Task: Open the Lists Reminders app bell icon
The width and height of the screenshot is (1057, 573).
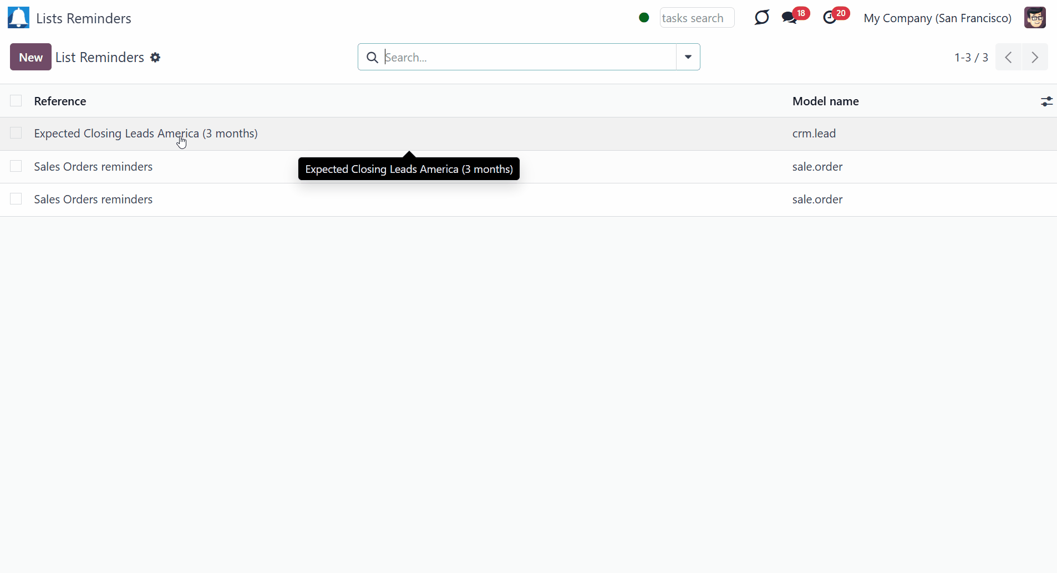Action: (x=18, y=18)
